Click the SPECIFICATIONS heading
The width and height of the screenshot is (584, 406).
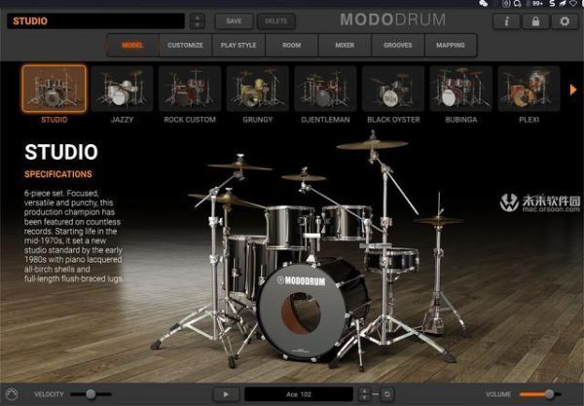[58, 174]
